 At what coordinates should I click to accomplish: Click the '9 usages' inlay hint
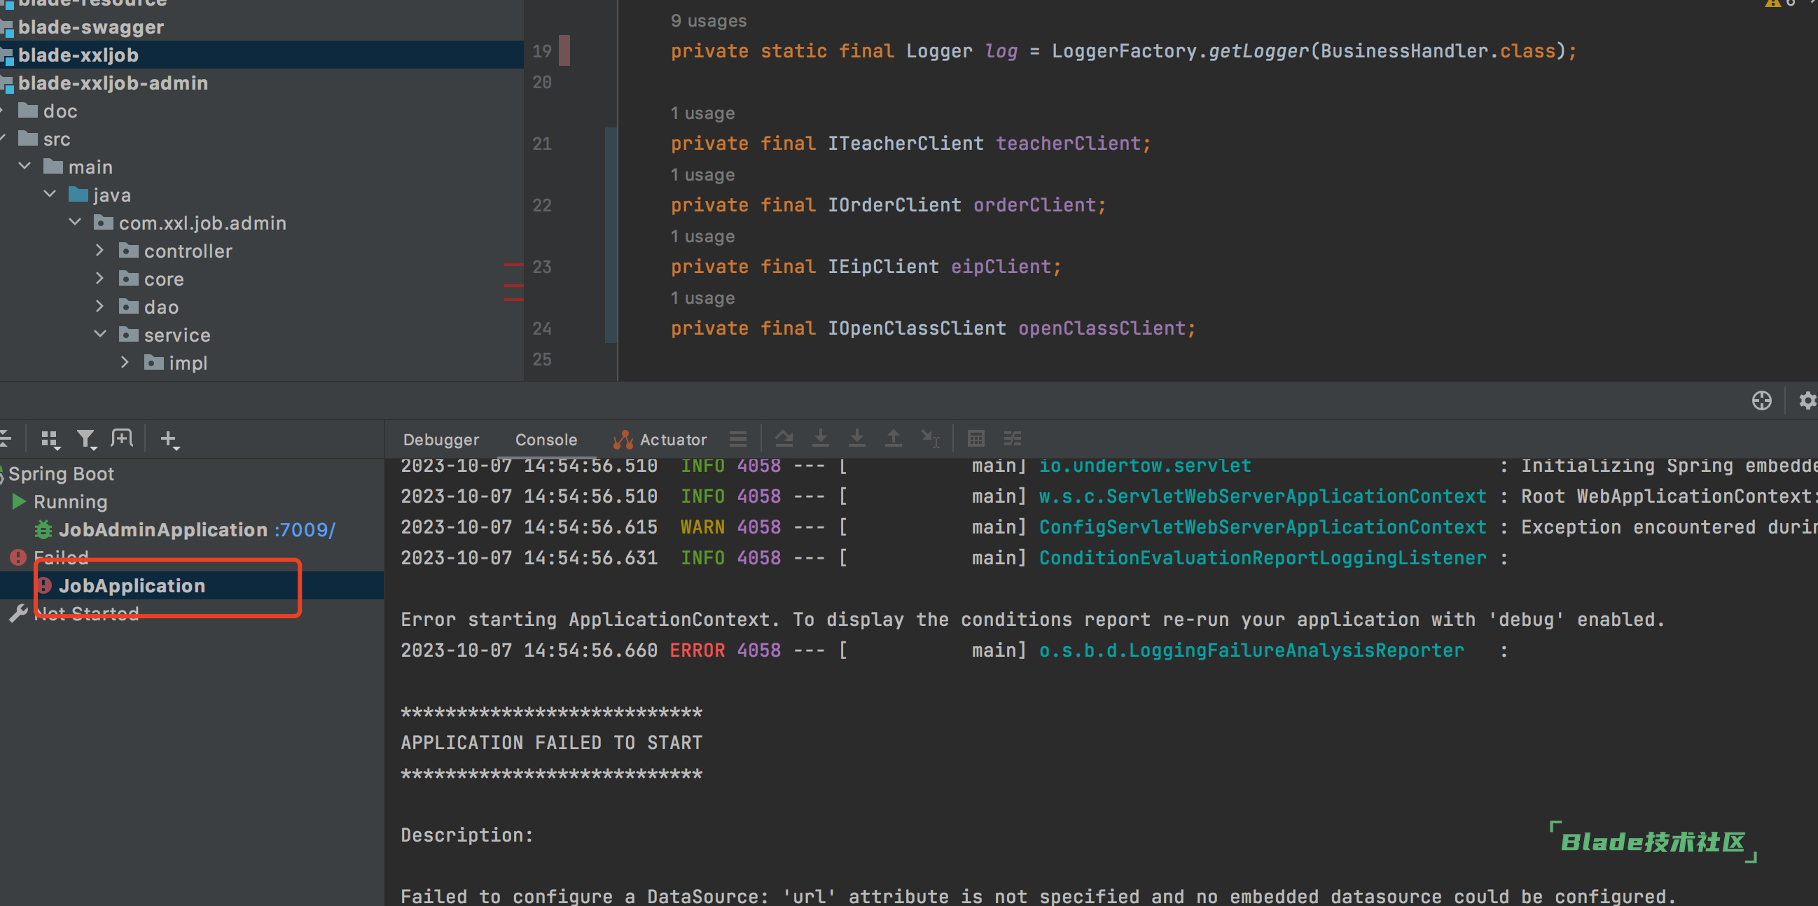tap(708, 20)
